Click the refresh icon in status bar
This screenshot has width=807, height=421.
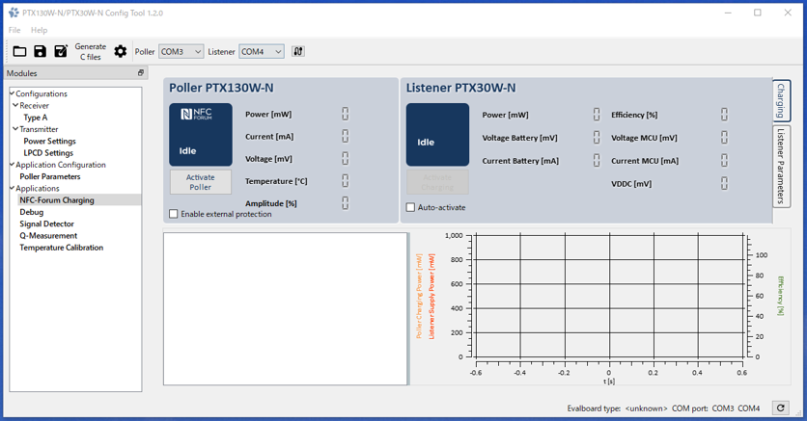[x=781, y=408]
